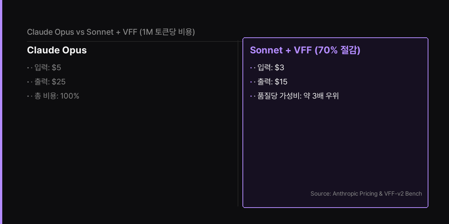Click the gray bullet before 총 비용
This screenshot has height=224, width=449.
tap(28, 96)
